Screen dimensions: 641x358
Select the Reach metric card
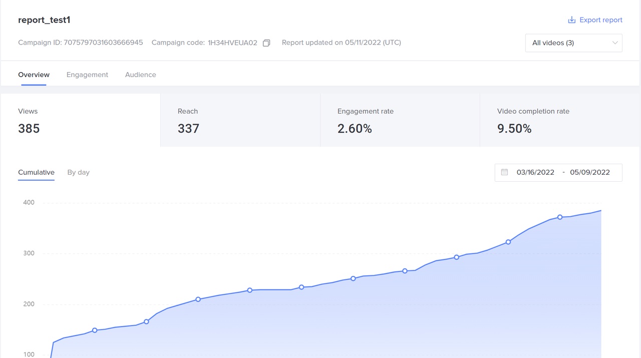[x=240, y=120]
